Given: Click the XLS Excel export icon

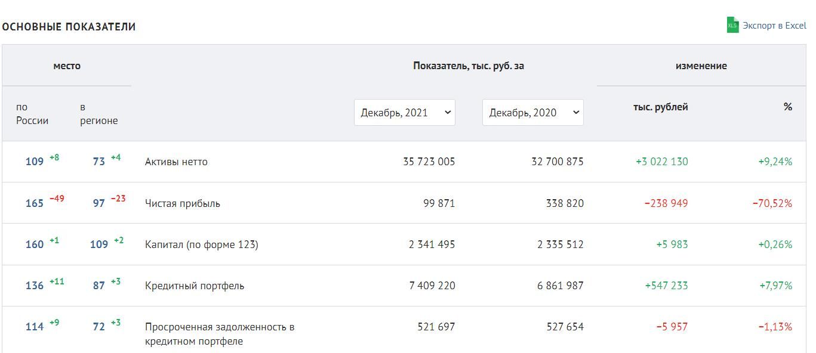Looking at the screenshot, I should (x=732, y=25).
